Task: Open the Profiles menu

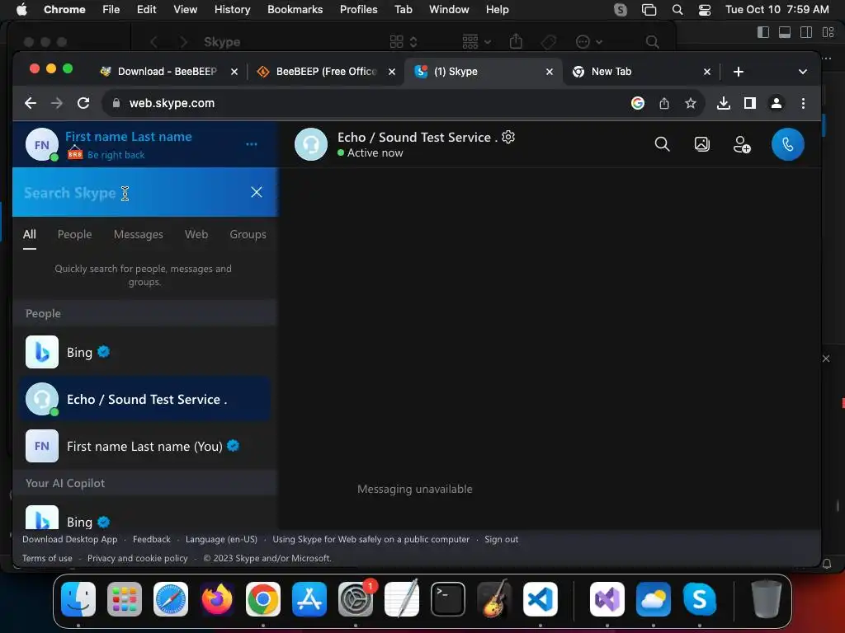Action: pyautogui.click(x=358, y=10)
